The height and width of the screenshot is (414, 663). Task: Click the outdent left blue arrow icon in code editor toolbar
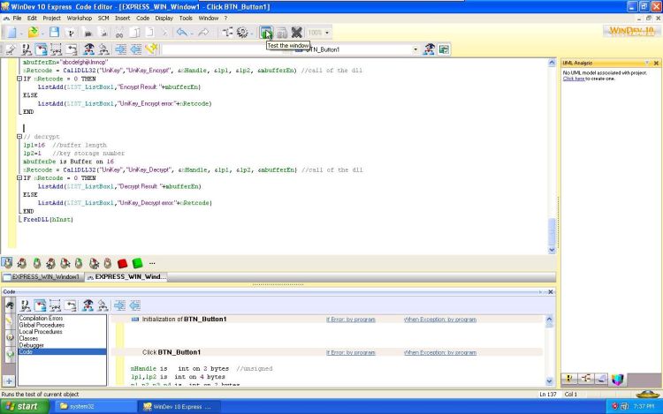136,49
